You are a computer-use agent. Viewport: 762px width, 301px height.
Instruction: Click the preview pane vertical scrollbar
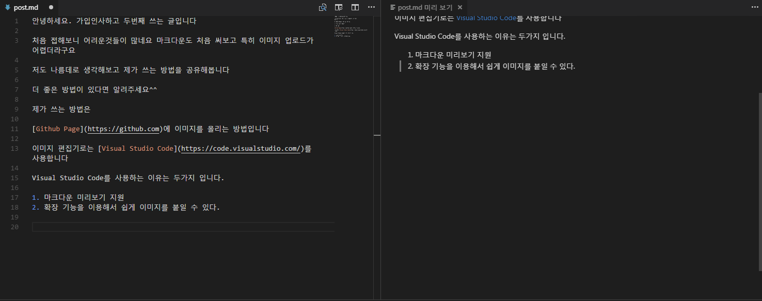[x=759, y=181]
